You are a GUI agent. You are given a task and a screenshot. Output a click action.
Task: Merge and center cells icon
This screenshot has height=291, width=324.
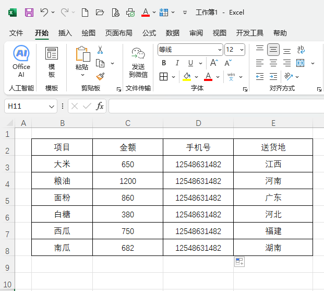pos(300,63)
